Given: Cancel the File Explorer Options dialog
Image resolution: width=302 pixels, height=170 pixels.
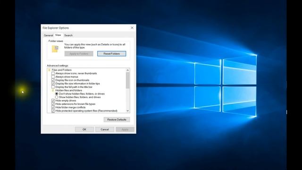Looking at the screenshot, I should coord(105,129).
